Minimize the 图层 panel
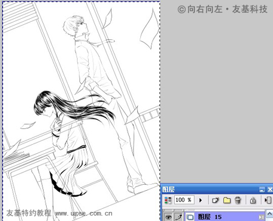Image resolution: width=273 pixels, height=221 pixels. [262, 190]
